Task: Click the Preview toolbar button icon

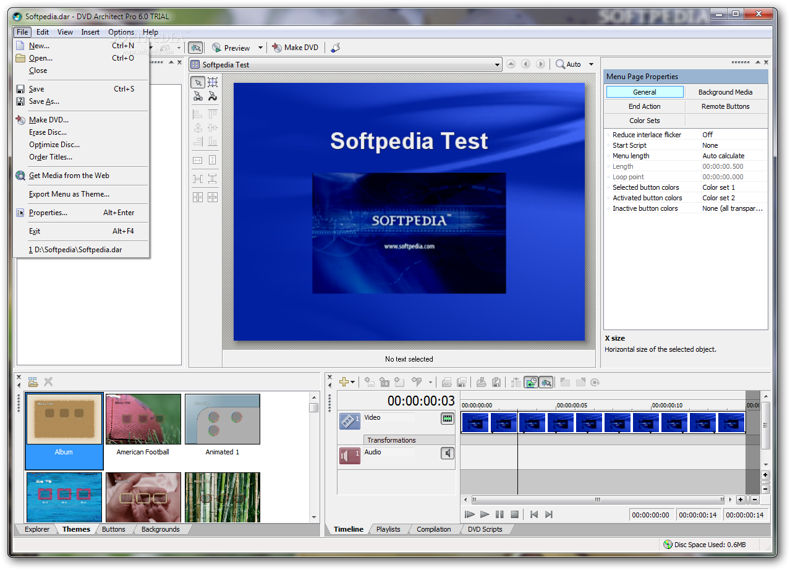Action: [216, 48]
